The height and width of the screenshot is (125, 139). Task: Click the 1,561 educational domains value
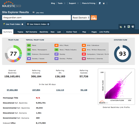pyautogui.click(x=39, y=113)
